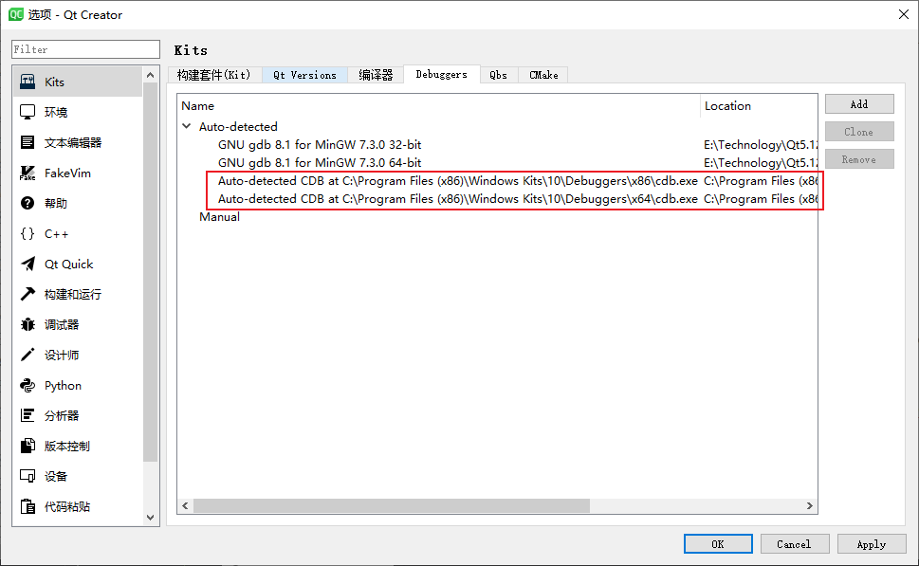Select the Auto-detected CDB x64 cdb.exe row
Viewport: 919px width, 566px height.
click(x=458, y=199)
